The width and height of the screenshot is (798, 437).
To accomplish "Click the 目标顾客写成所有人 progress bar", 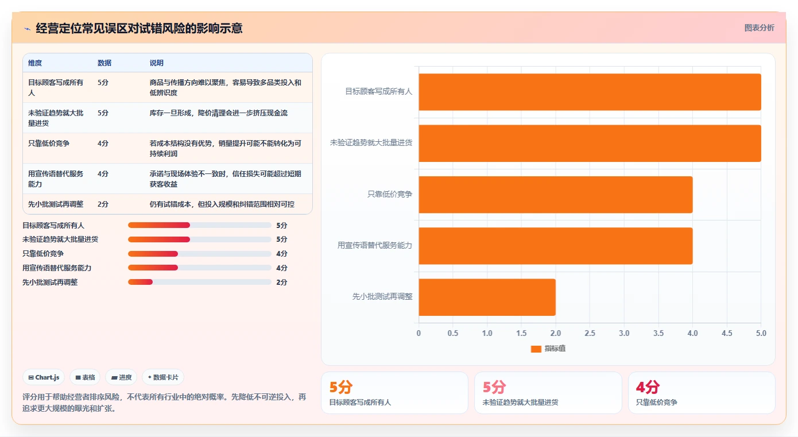I will [200, 225].
